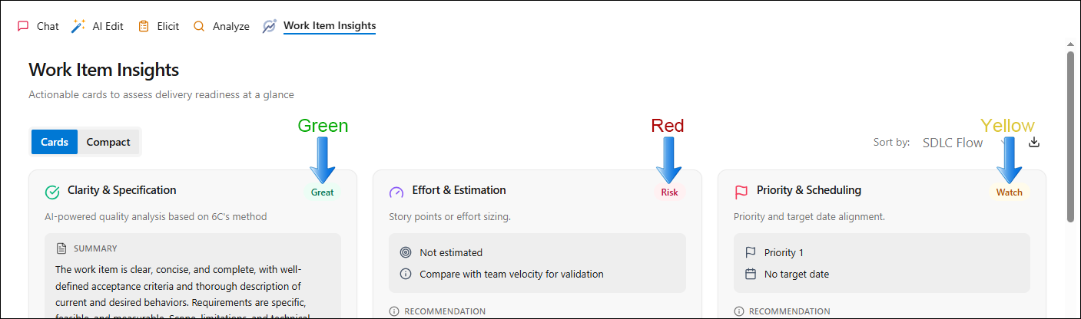Click the Priority & Scheduling flag icon
1081x319 pixels.
point(741,192)
